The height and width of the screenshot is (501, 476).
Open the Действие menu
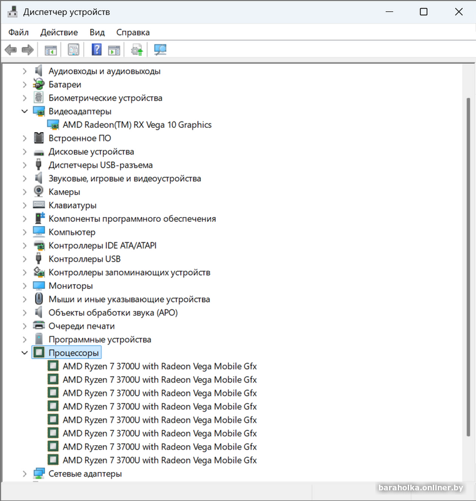(59, 33)
